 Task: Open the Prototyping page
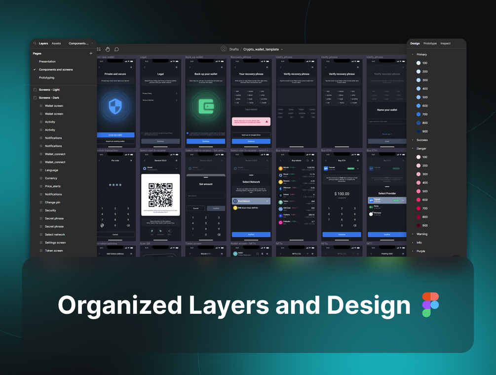point(46,78)
